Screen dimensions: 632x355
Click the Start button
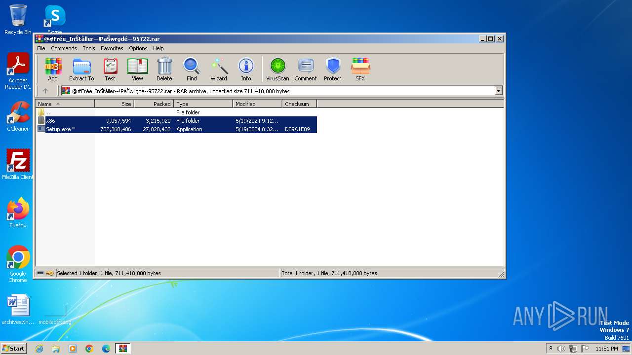coord(14,349)
